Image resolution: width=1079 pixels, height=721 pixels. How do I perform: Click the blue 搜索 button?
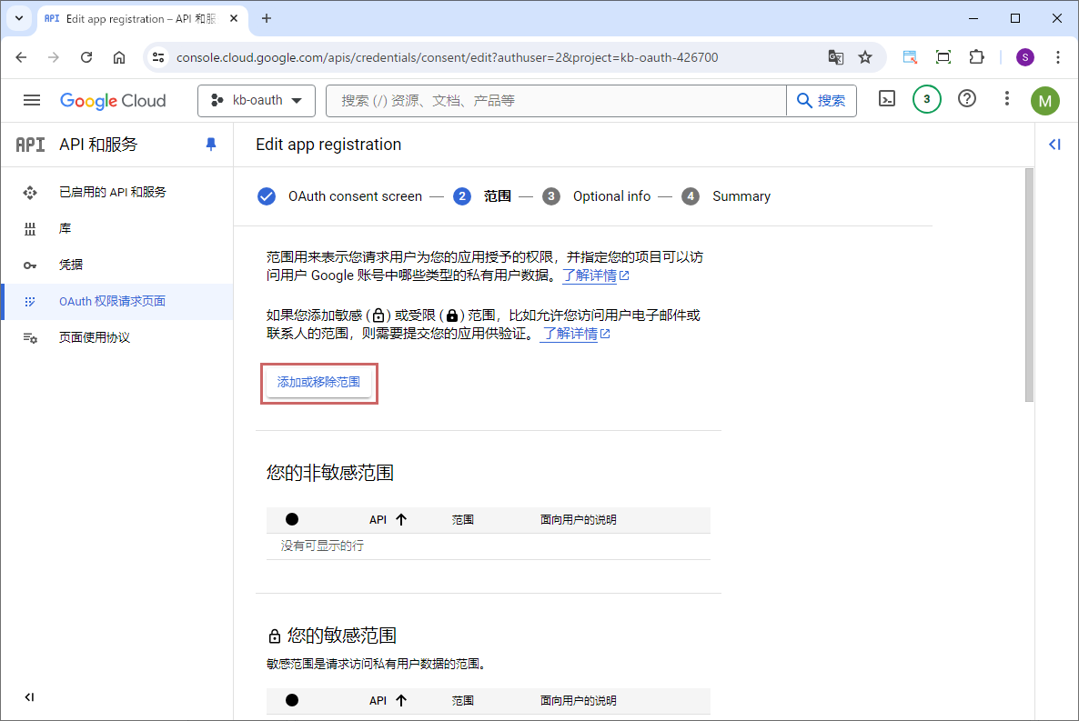(x=822, y=101)
